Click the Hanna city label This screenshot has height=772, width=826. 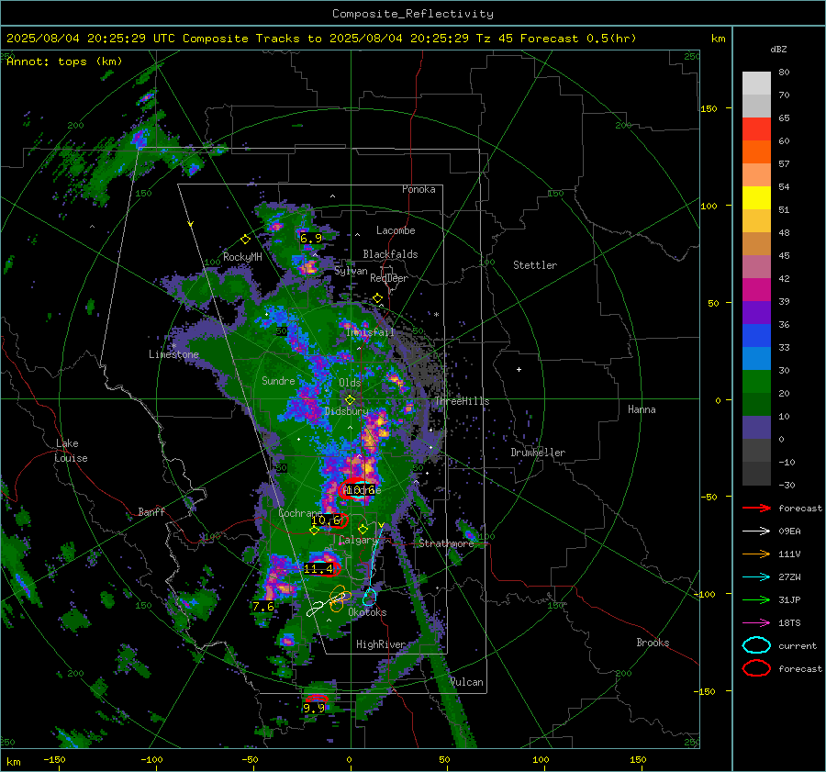click(x=642, y=408)
